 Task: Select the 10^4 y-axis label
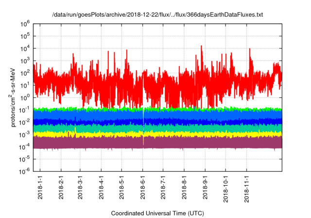[25, 49]
